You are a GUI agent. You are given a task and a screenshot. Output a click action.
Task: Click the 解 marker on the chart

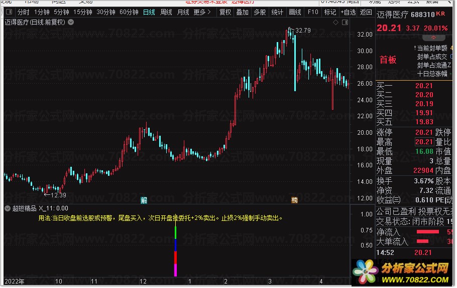144,200
